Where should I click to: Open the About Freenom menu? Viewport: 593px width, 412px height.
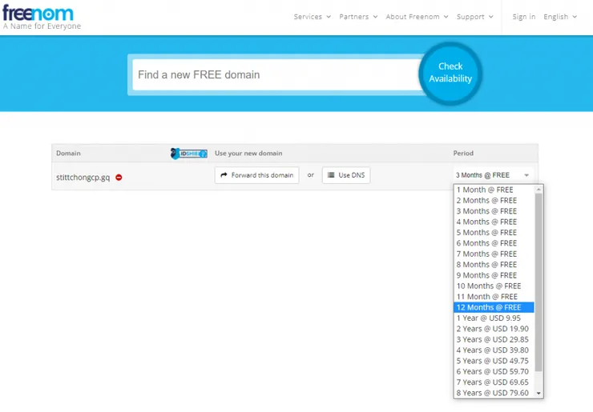[417, 17]
